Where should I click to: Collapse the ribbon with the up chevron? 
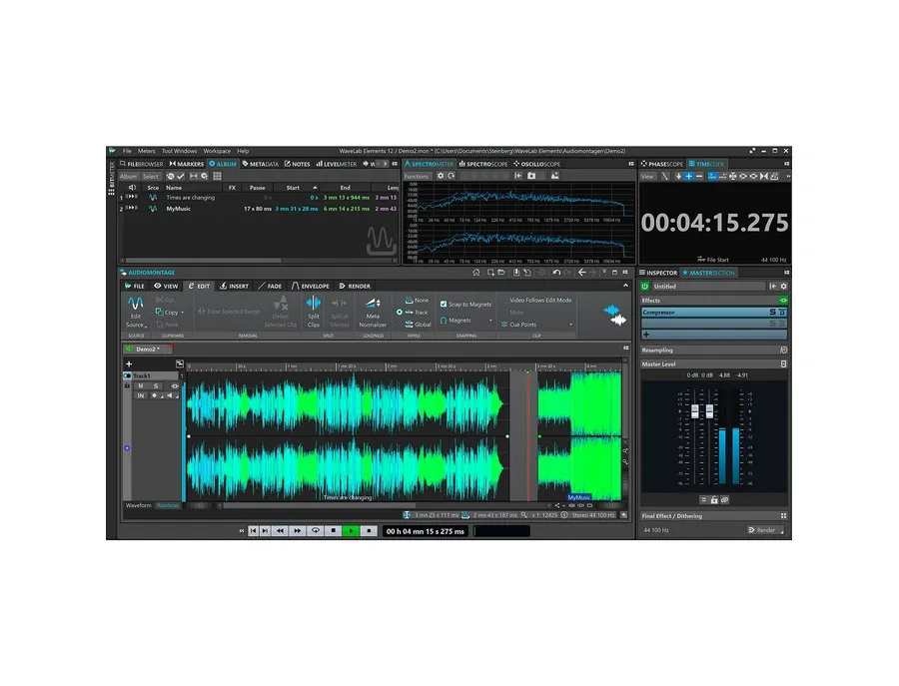(x=625, y=286)
